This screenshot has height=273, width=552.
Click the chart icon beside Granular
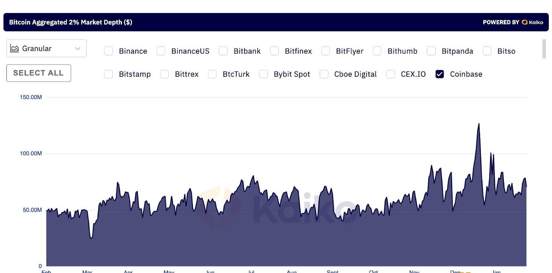15,48
